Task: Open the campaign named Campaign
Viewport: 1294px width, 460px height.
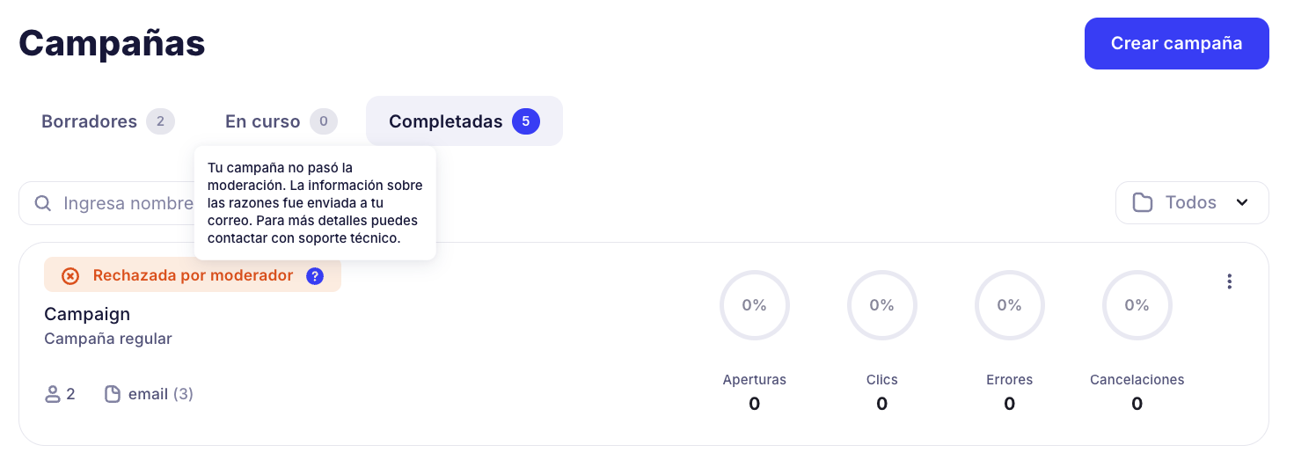Action: coord(87,314)
